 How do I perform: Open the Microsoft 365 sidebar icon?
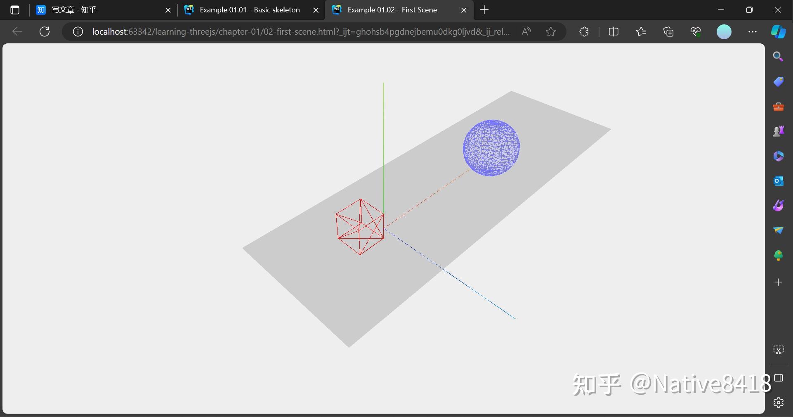(x=779, y=156)
